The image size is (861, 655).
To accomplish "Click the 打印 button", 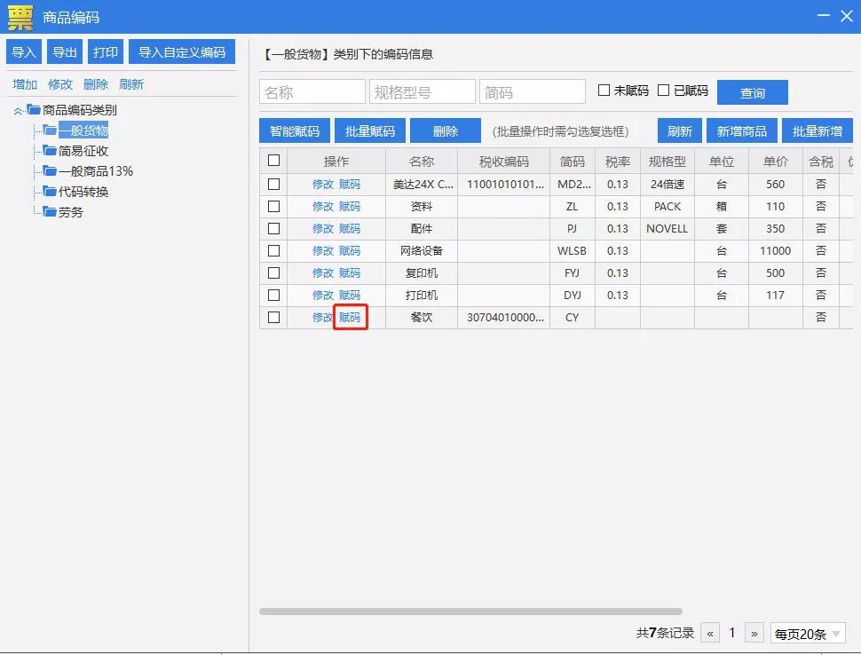I will pos(106,52).
